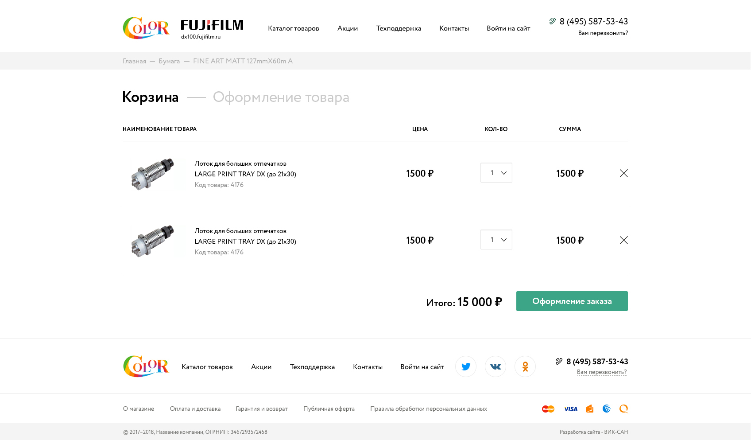Navigate to Главная via breadcrumb
The height and width of the screenshot is (440, 751).
click(x=134, y=61)
